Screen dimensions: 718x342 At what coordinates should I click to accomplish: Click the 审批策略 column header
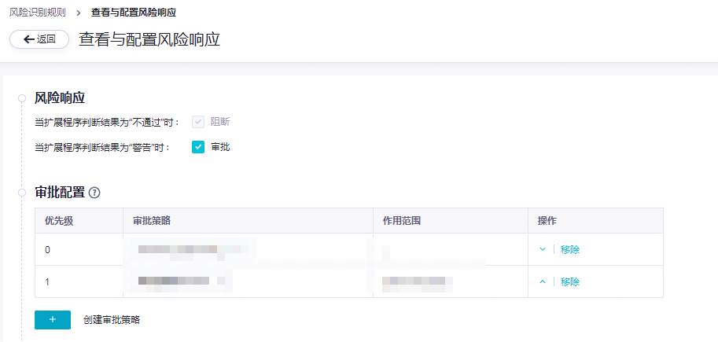(x=147, y=220)
